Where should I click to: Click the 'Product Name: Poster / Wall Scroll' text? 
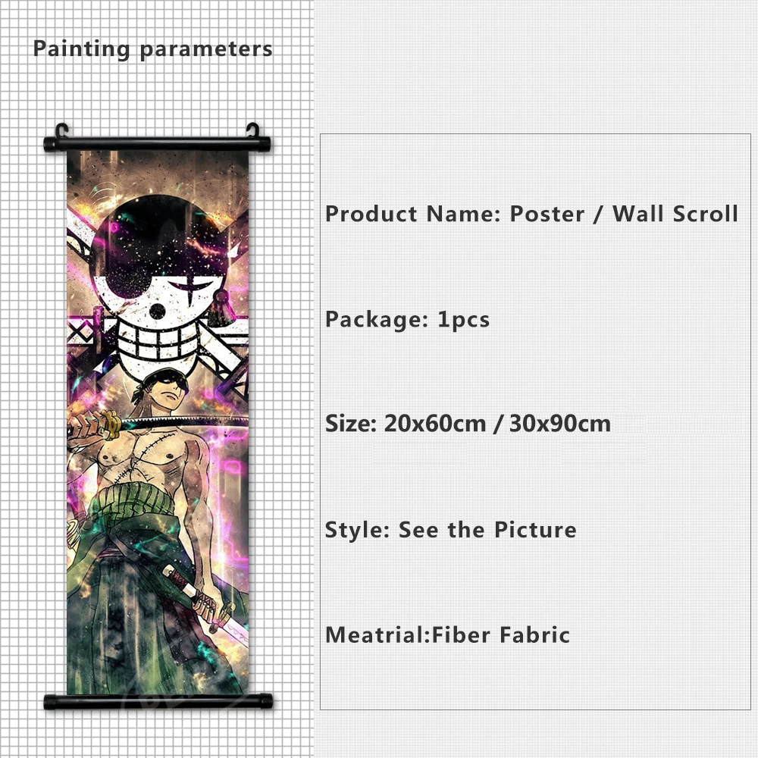tap(531, 214)
